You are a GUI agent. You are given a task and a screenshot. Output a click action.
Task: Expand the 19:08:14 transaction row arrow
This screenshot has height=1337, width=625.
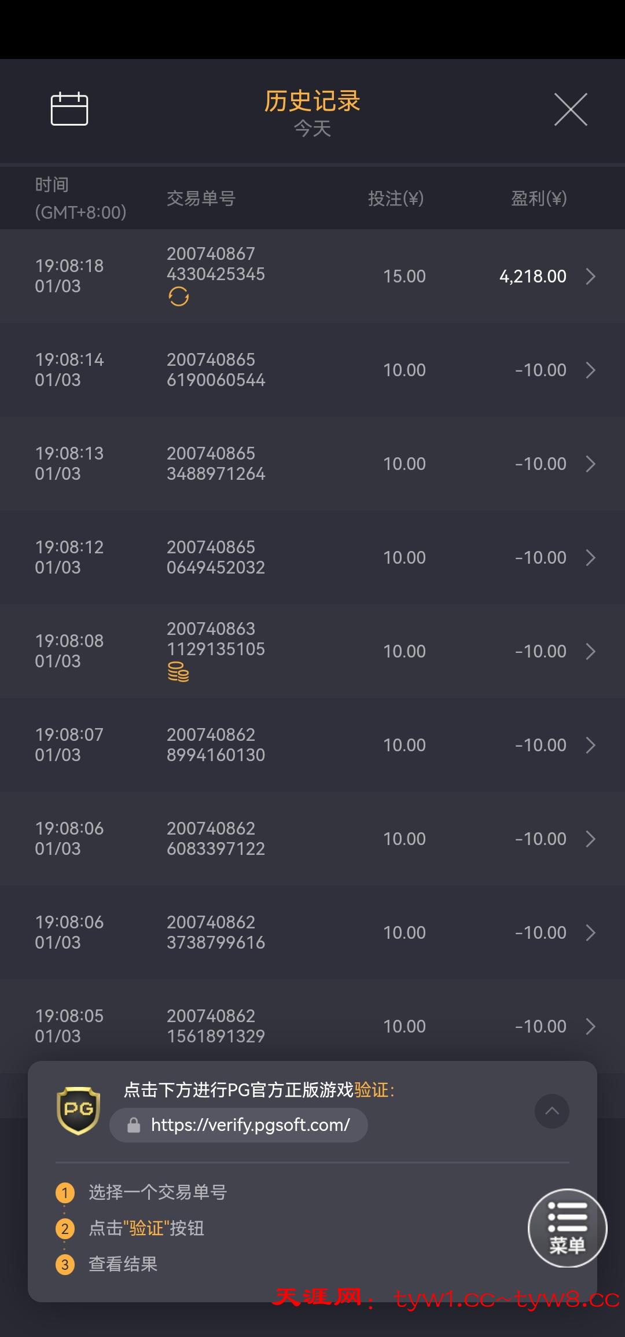(590, 370)
